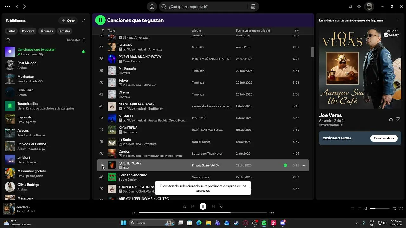Open the three-dot app menu at top left
406x228 pixels.
7,7
